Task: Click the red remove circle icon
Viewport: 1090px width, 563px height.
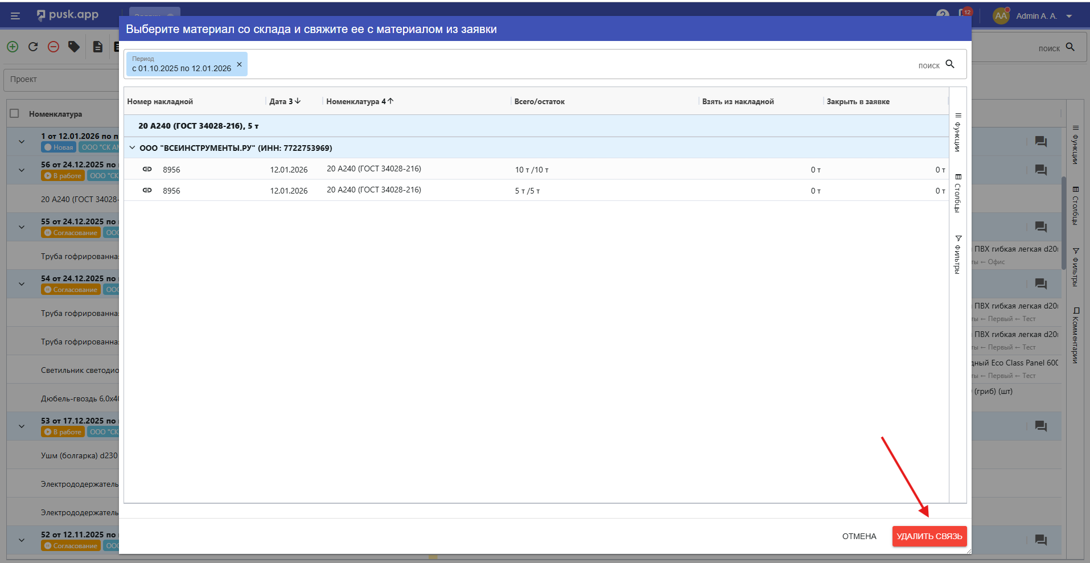Action: coord(54,47)
